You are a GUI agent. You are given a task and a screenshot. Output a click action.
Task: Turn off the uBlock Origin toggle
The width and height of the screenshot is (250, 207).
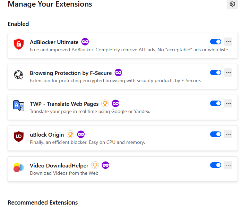coord(216,134)
